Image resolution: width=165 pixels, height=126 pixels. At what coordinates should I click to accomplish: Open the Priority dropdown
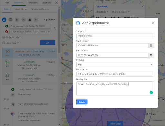(115, 64)
